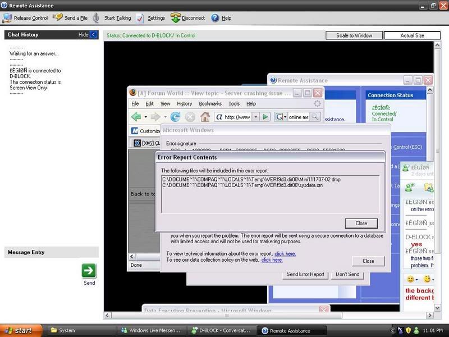Click the Firefox Stop icon
The width and height of the screenshot is (449, 337).
(x=190, y=117)
